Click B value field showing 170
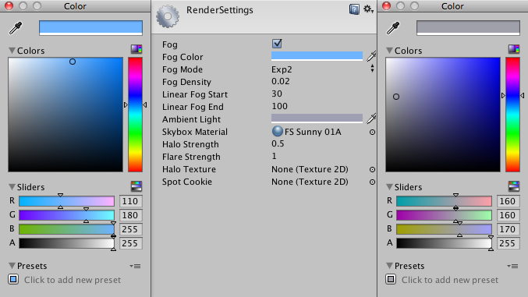Screen dimensions: 528x297 (509, 229)
